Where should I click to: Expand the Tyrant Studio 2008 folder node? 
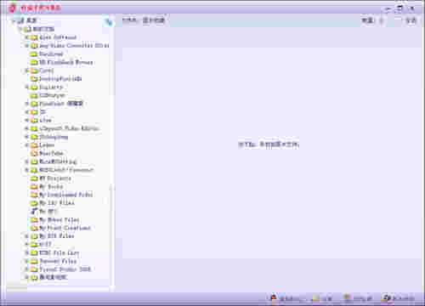(26, 269)
